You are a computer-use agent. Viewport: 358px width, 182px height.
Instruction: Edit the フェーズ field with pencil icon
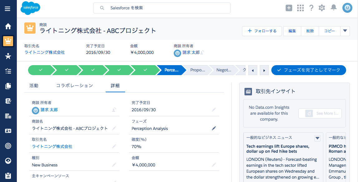point(214,128)
